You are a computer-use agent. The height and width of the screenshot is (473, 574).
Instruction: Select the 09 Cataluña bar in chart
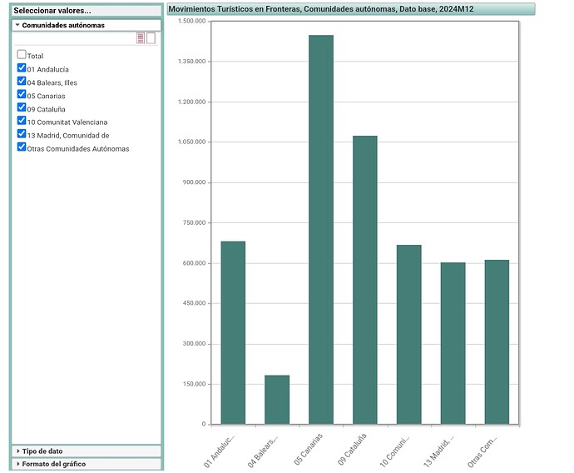364,280
